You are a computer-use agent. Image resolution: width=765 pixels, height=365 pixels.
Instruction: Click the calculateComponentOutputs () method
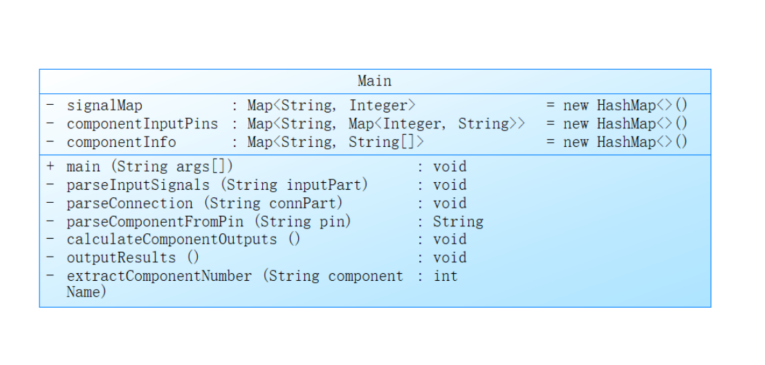click(183, 239)
